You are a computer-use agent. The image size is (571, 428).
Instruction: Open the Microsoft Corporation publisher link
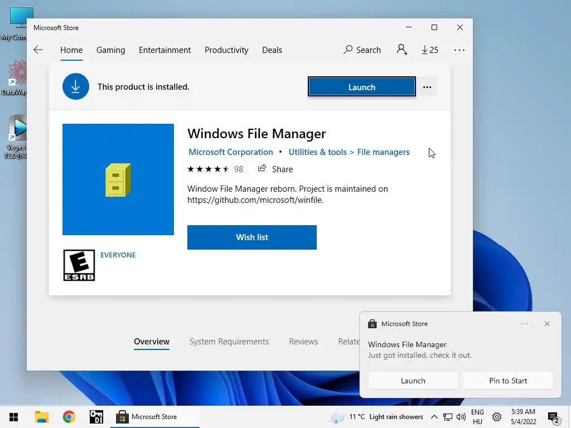click(230, 152)
